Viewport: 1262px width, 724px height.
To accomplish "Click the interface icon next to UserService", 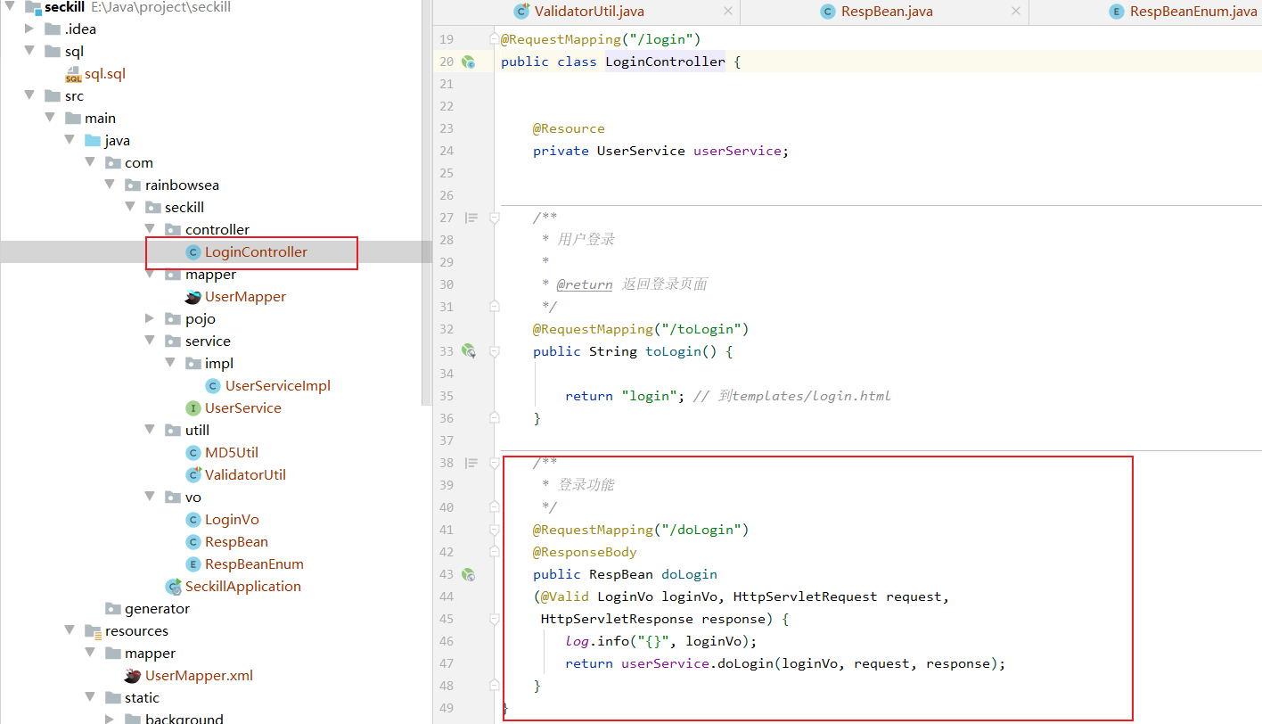I will click(x=193, y=407).
